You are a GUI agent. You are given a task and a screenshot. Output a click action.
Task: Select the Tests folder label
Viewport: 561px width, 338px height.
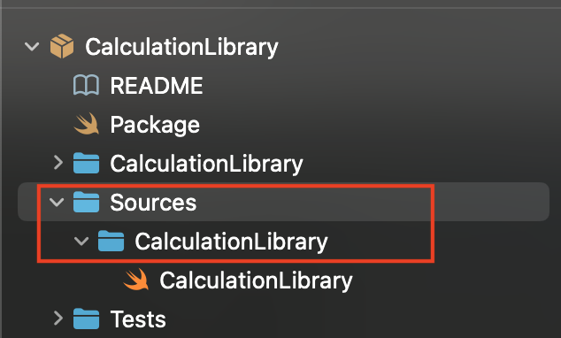(x=138, y=319)
